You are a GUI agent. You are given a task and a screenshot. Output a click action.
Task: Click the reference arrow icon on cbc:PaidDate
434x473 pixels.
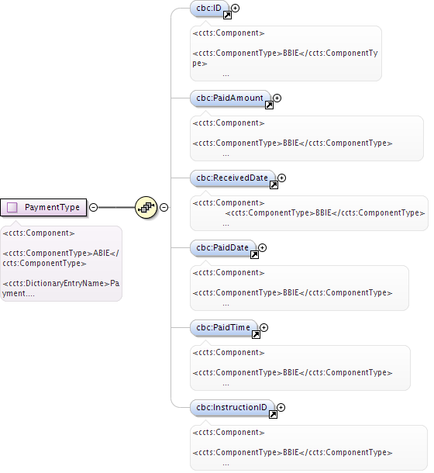click(254, 254)
